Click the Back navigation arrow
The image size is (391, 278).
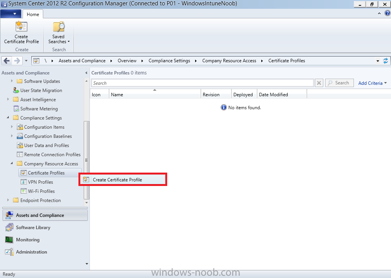coord(7,60)
